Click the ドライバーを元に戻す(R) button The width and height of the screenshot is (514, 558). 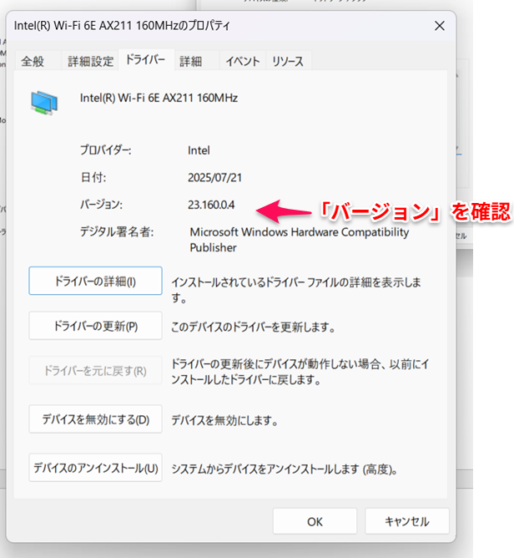point(95,370)
